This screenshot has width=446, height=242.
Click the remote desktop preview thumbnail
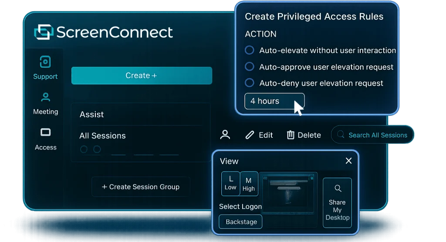[x=288, y=193]
